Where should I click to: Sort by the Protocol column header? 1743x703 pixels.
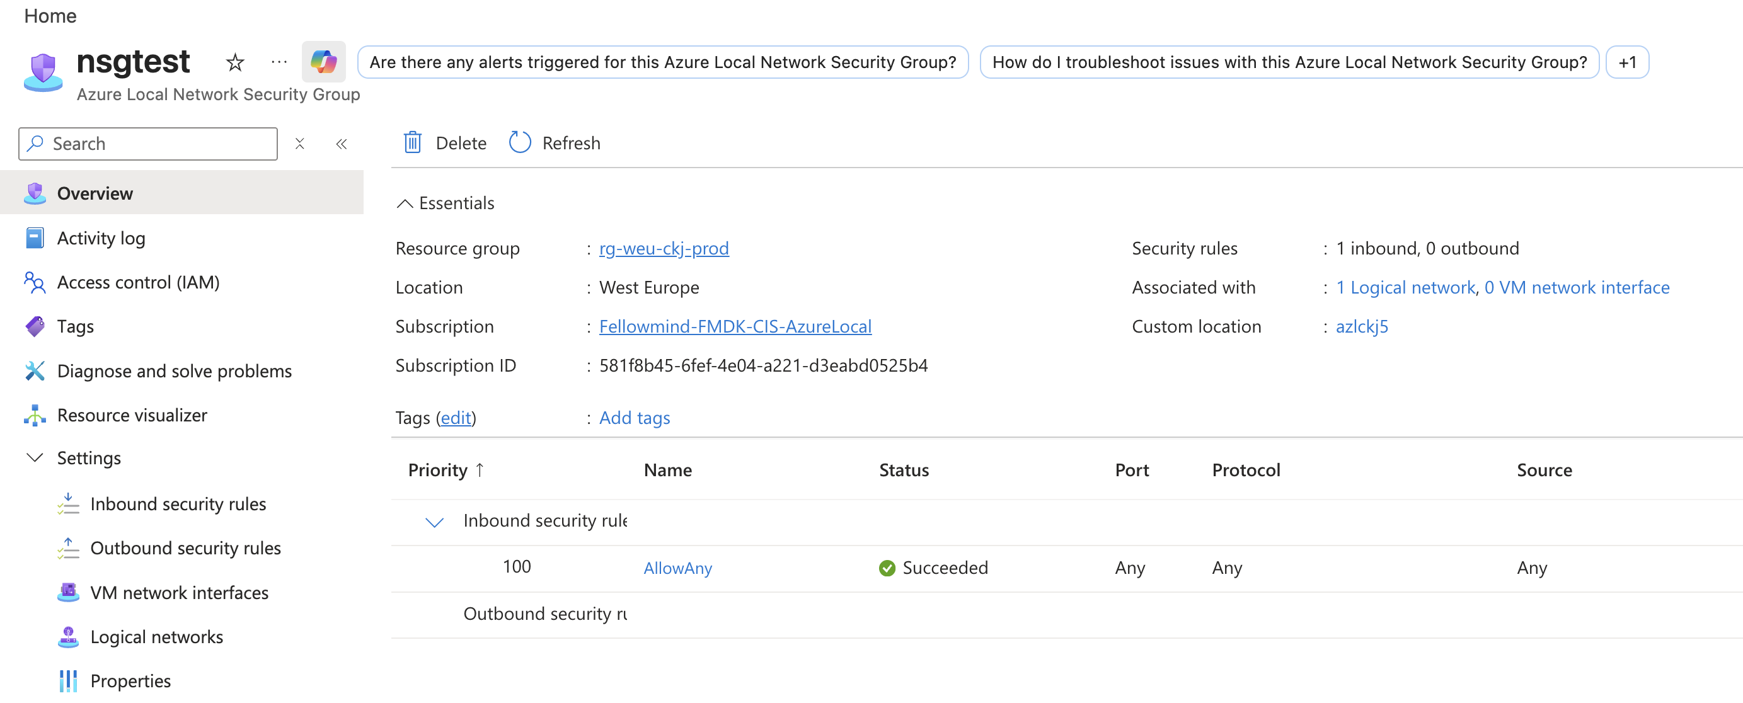click(x=1246, y=471)
